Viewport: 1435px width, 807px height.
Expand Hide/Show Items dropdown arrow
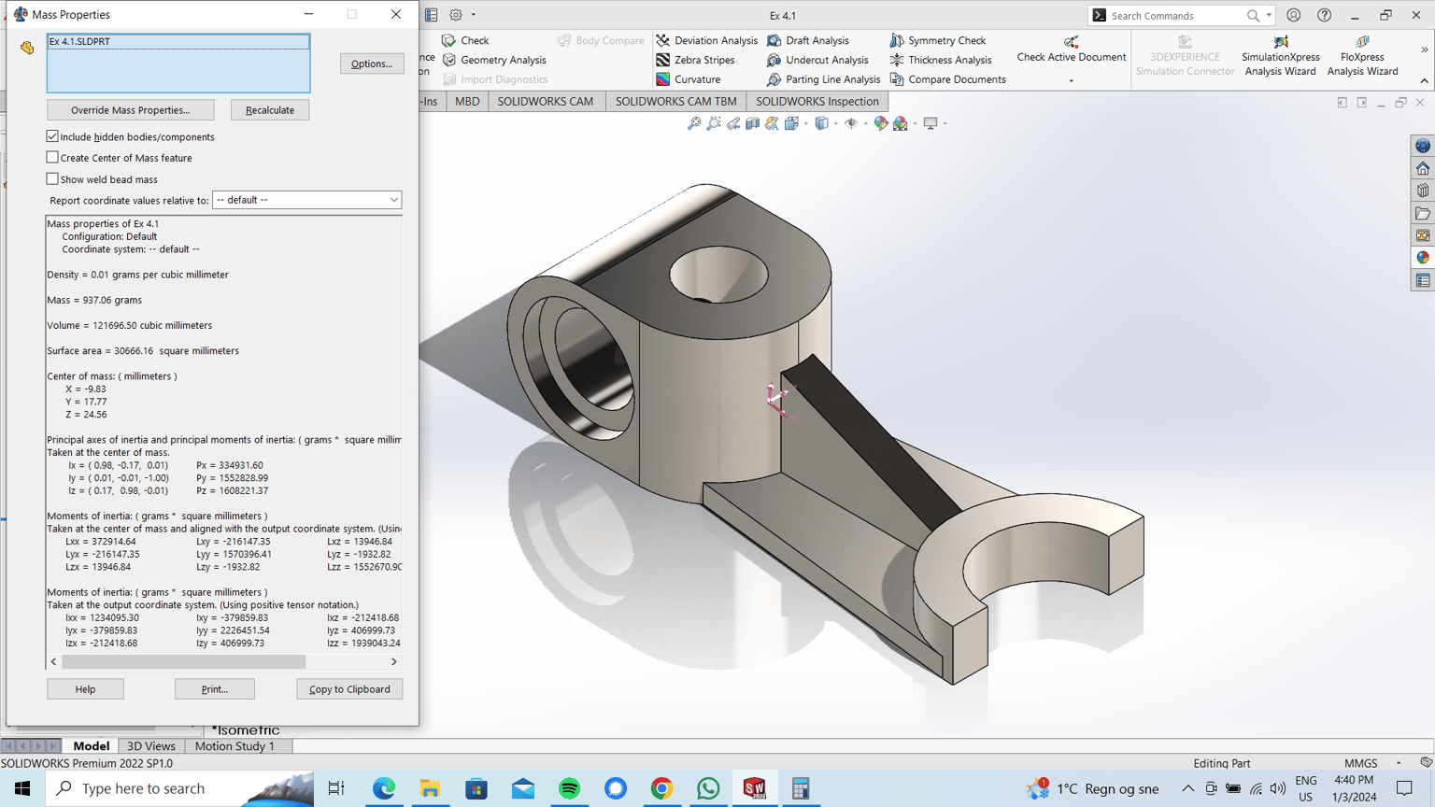(x=864, y=123)
